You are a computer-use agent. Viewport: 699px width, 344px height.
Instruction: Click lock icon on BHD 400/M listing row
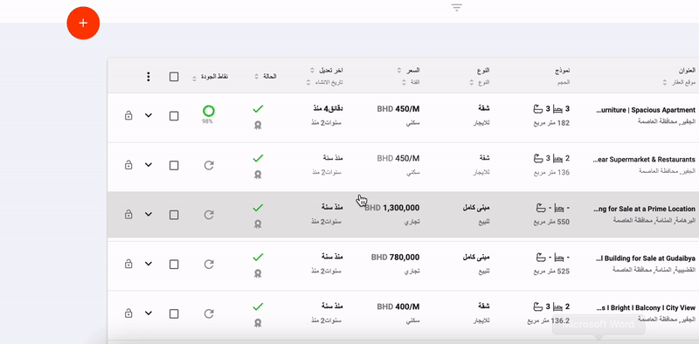[x=128, y=313]
